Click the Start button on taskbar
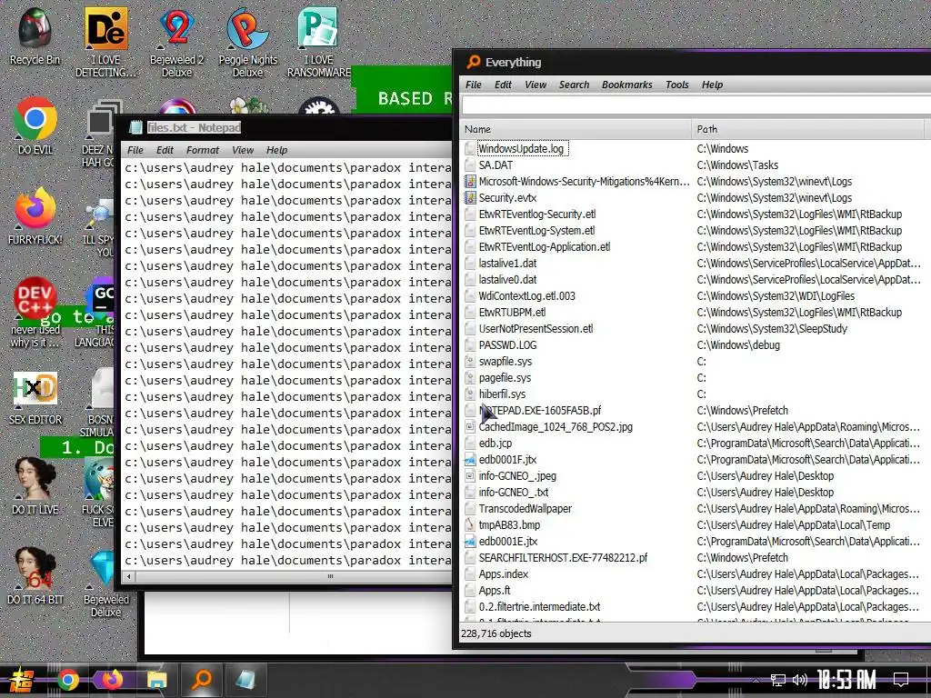This screenshot has width=931, height=698. tap(21, 680)
